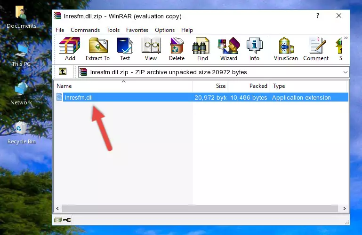Sort by Type column header

point(308,86)
